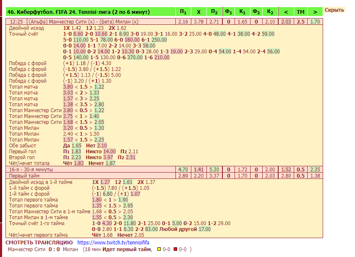
Task: Choose Манчестер Сити total under 1 at 2.75
Action: pos(68,116)
